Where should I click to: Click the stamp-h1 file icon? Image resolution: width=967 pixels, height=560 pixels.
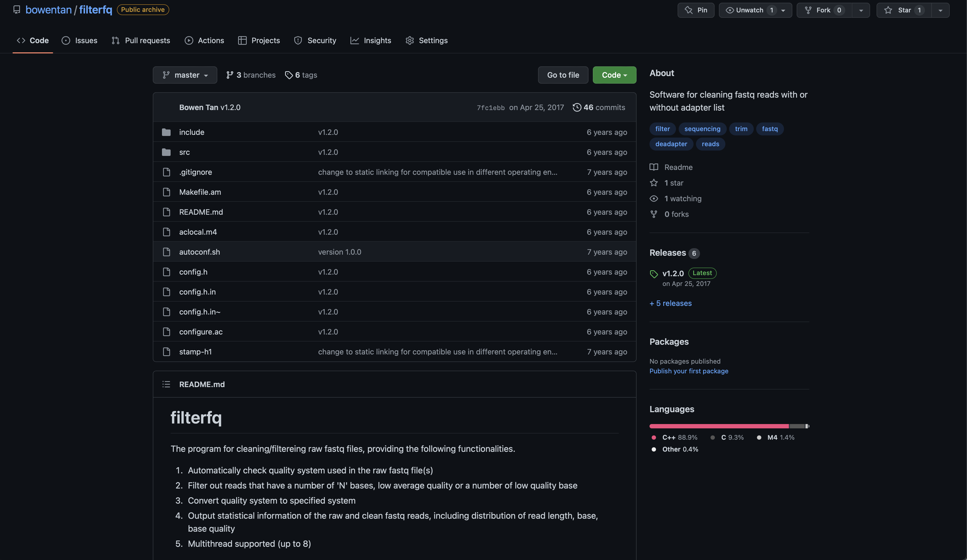[x=166, y=351]
